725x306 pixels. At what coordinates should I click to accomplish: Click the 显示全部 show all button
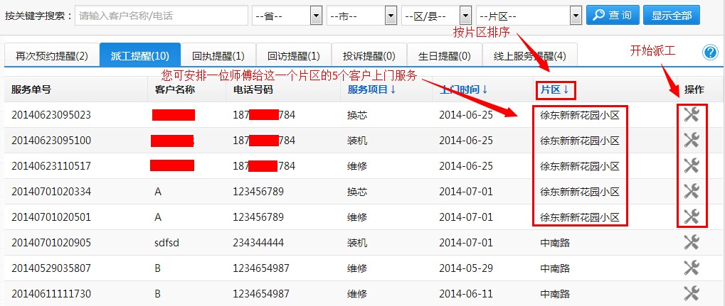click(671, 15)
